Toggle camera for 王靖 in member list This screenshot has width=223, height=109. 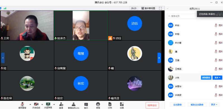pos(220,60)
